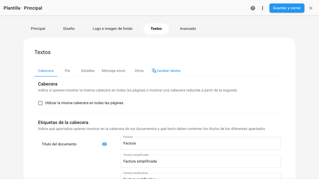
Task: Toggle visibility eye for Título del documento
Action: coord(104,144)
